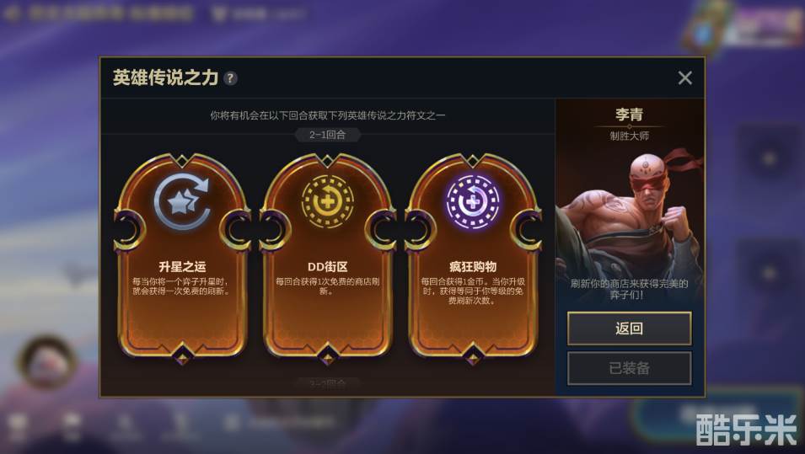Select the 升星之运 star refresh icon

(182, 201)
